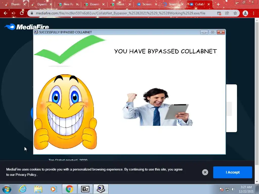The image size is (259, 194).
Task: Bookmark this page with the star icon
Action: coord(235,13)
